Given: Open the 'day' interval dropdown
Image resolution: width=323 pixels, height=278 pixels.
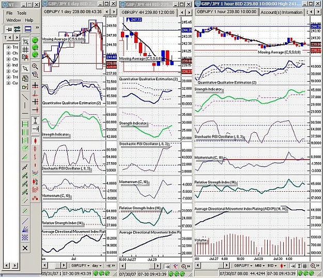Looking at the screenshot, I should [x=97, y=266].
